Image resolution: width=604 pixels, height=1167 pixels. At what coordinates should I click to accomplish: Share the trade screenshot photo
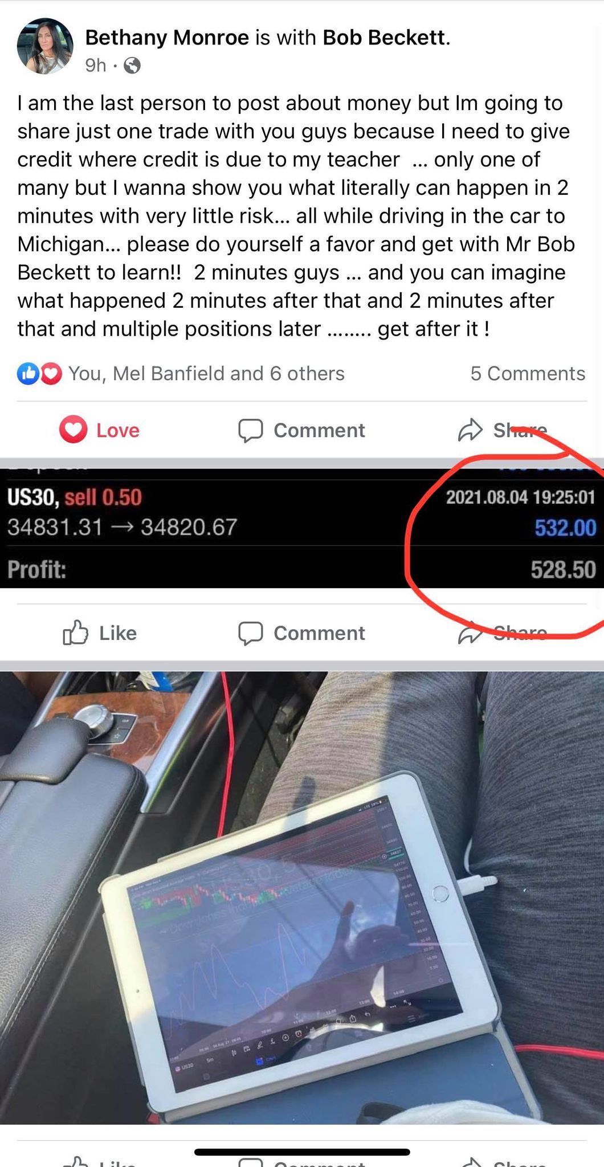point(503,633)
